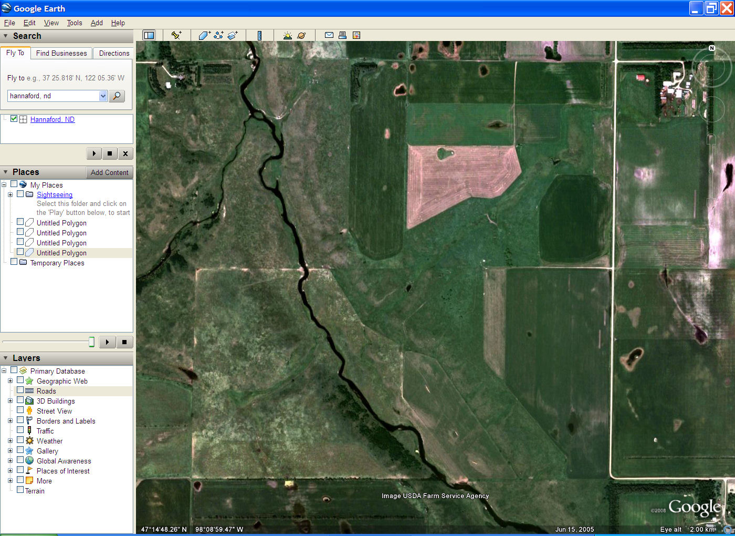Click the Traffic light layer icon

coord(29,430)
